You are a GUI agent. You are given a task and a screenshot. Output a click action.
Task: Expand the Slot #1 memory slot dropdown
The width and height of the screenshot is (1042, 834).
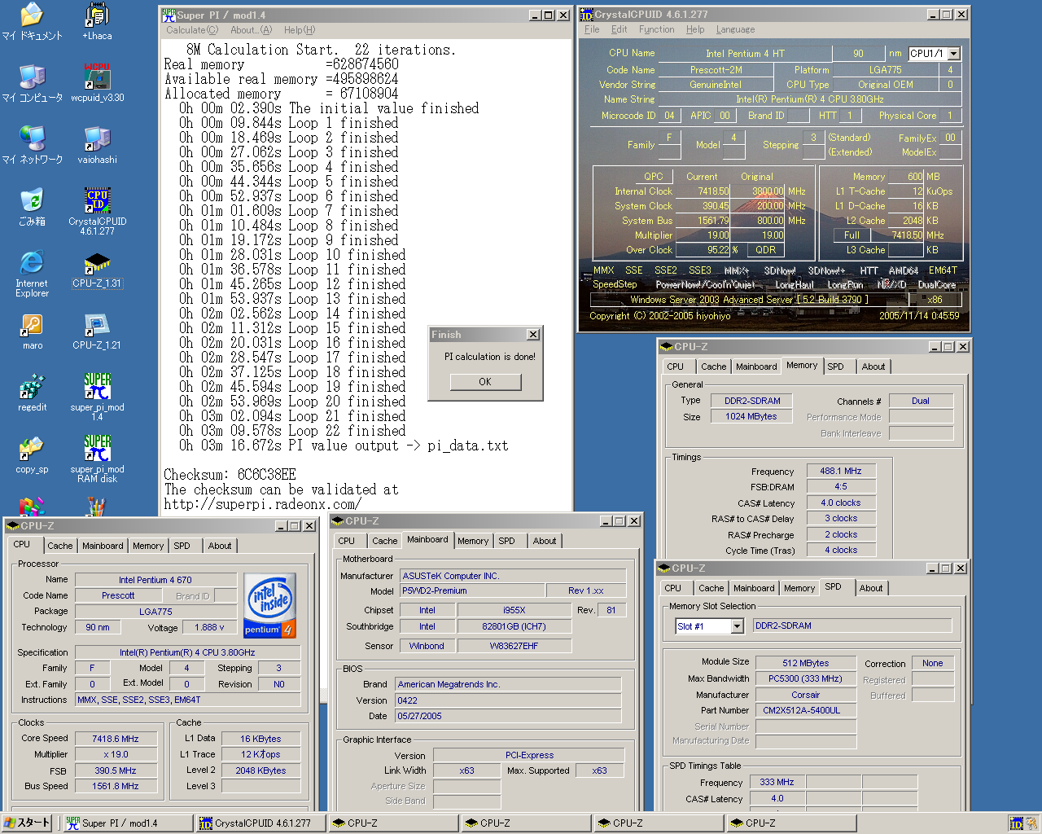(737, 626)
